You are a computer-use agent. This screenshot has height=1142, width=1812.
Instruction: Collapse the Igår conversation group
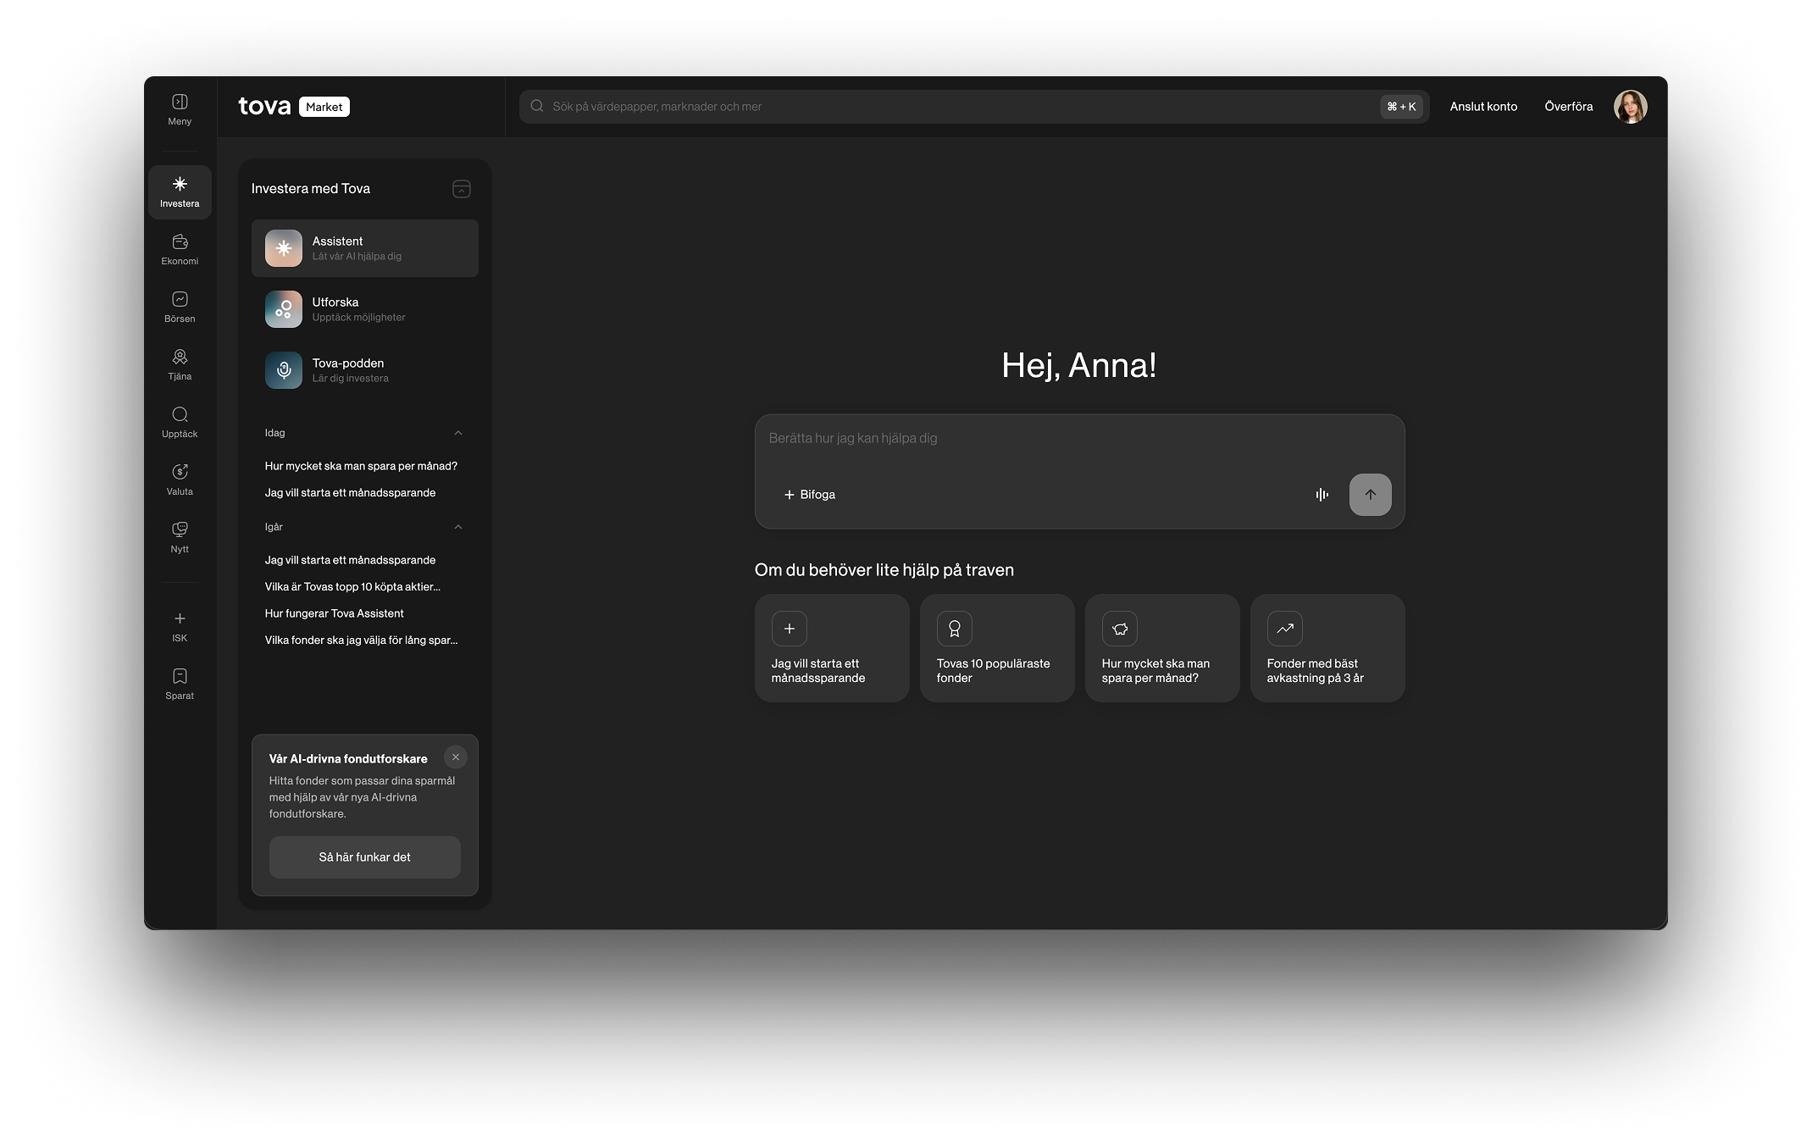pyautogui.click(x=458, y=527)
